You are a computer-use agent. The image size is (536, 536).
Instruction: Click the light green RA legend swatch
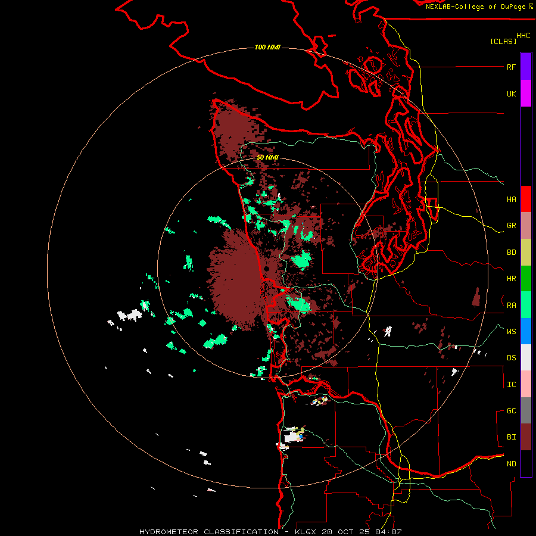526,305
